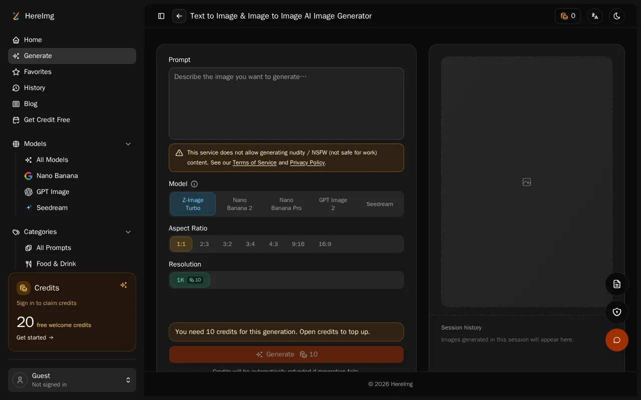The image size is (641, 400).
Task: Select the Nano Banana 2 model
Action: click(x=240, y=204)
